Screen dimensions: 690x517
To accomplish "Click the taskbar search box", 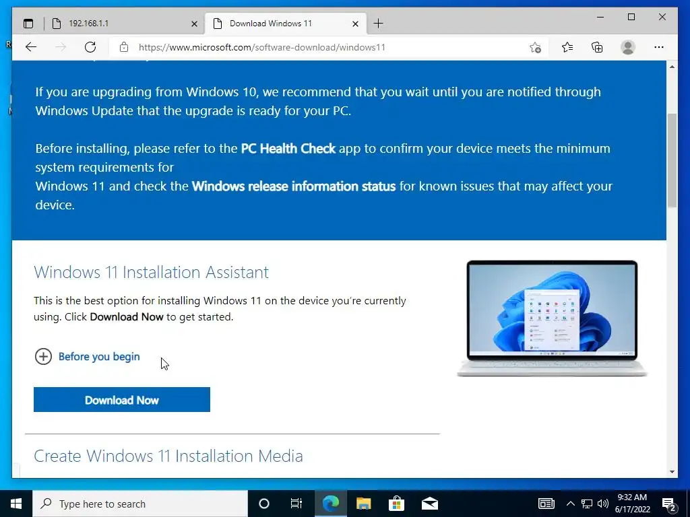I will click(x=140, y=504).
